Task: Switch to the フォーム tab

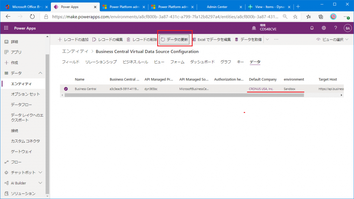Action: click(177, 62)
